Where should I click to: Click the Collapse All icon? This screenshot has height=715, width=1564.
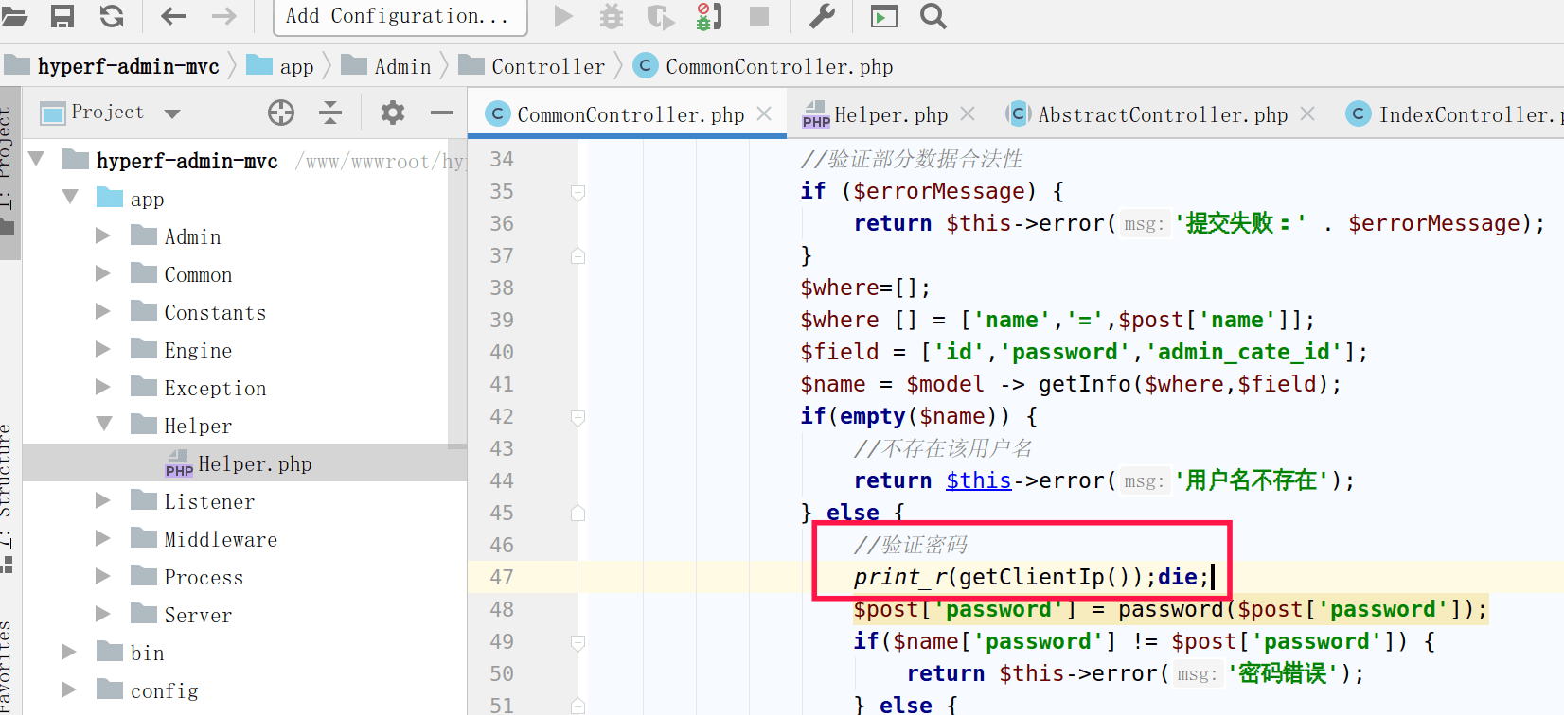coord(330,113)
